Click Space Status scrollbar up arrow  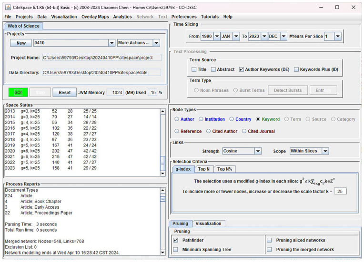pyautogui.click(x=163, y=111)
